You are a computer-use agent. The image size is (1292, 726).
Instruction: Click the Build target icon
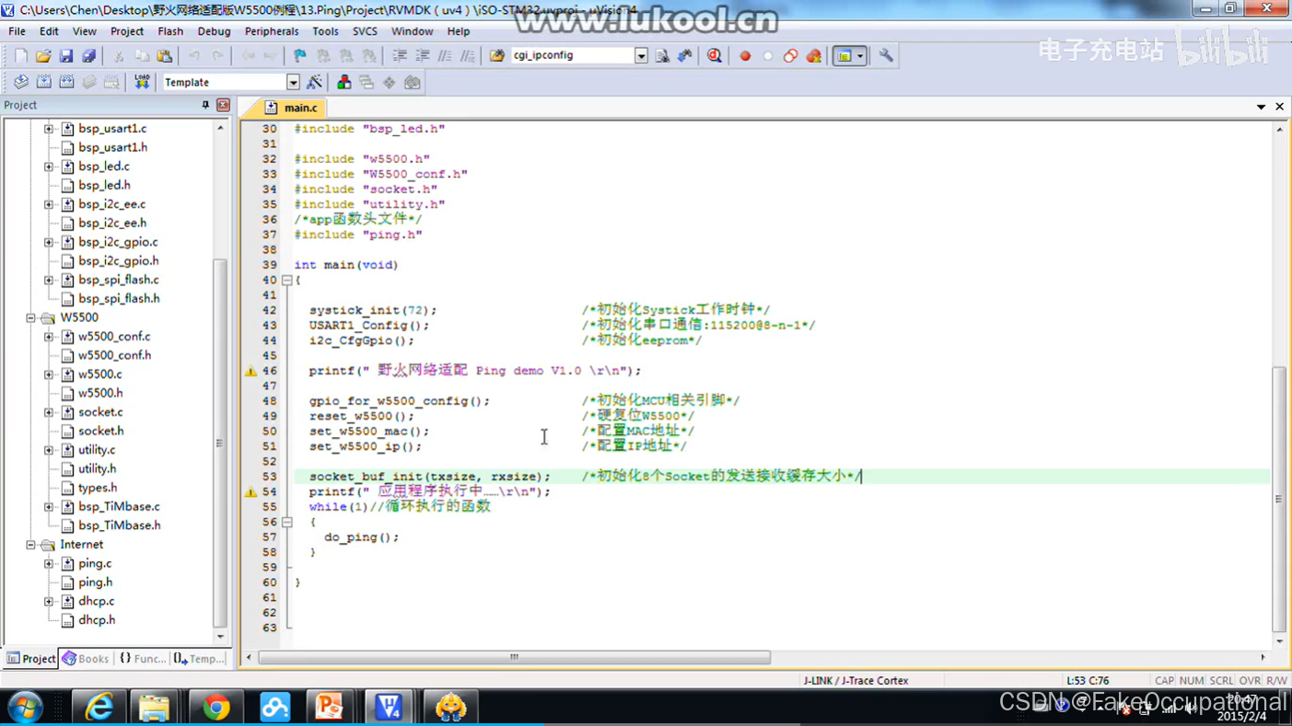pos(43,83)
